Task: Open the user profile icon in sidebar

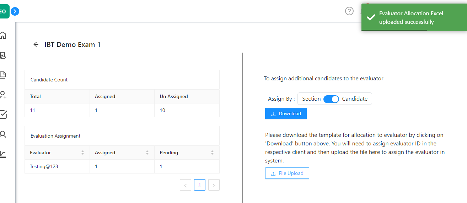Action: click(3, 134)
